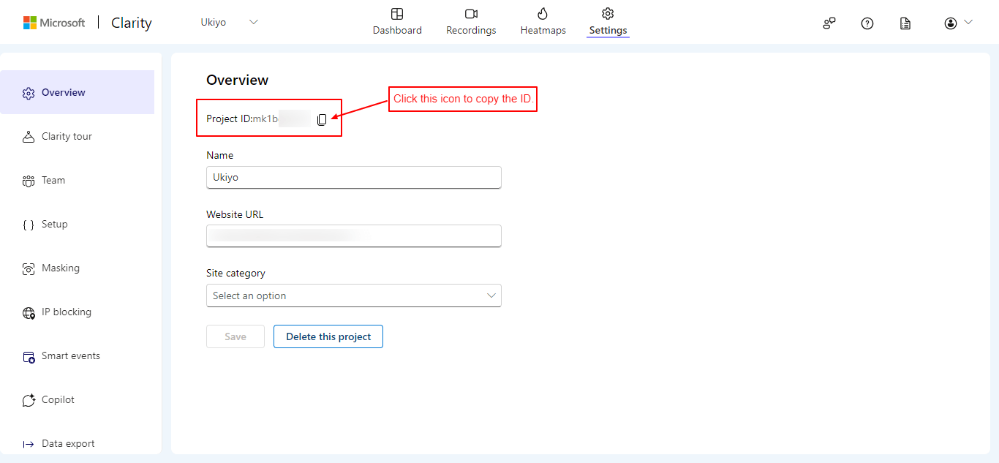This screenshot has width=999, height=463.
Task: Select Overview in the sidebar
Action: [x=78, y=92]
